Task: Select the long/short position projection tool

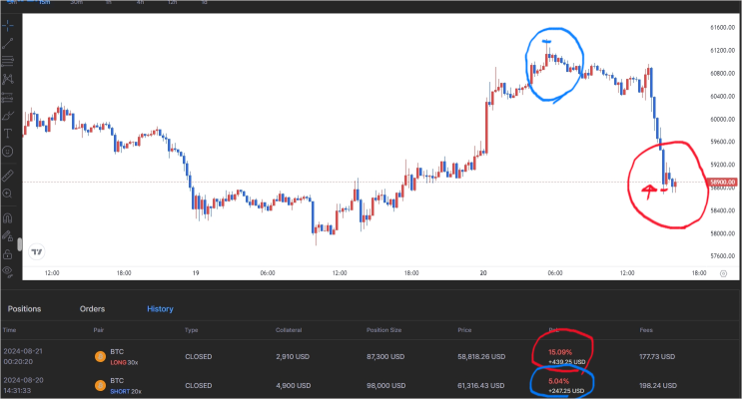Action: click(8, 97)
